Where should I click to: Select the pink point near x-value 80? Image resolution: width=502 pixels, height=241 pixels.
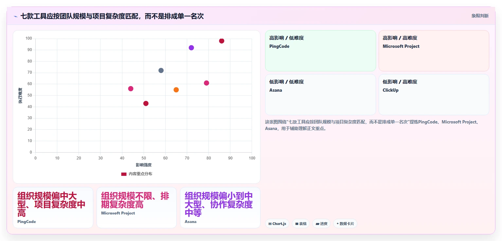point(206,83)
